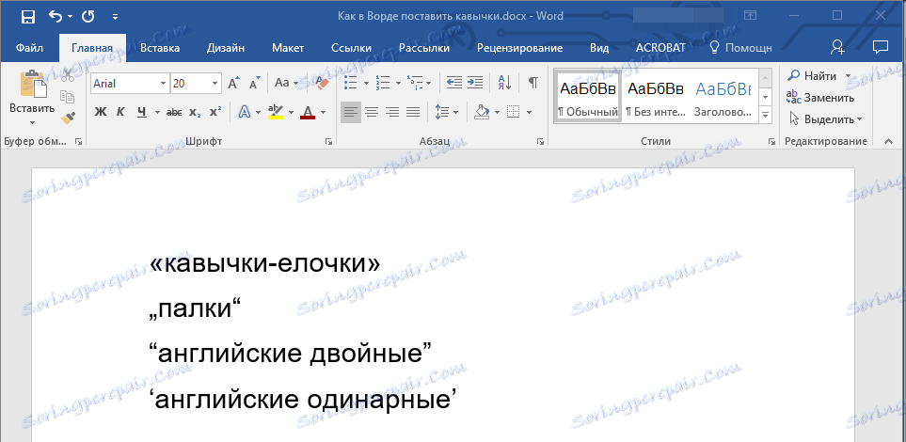Undo the last action
The width and height of the screenshot is (906, 442).
click(x=56, y=17)
